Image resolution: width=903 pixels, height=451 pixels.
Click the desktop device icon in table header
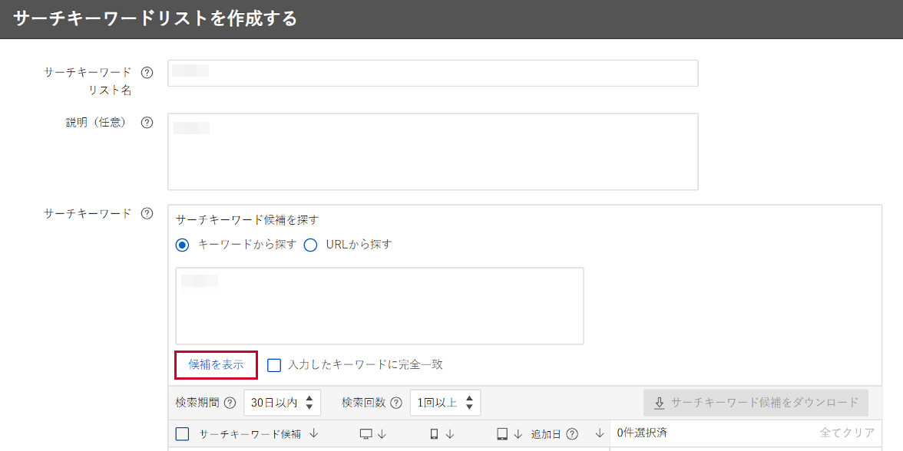pyautogui.click(x=366, y=433)
